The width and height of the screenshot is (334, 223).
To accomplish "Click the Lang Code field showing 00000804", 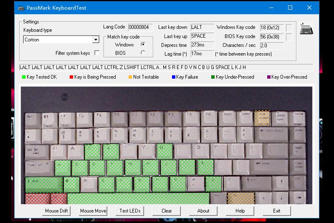I will [140, 27].
